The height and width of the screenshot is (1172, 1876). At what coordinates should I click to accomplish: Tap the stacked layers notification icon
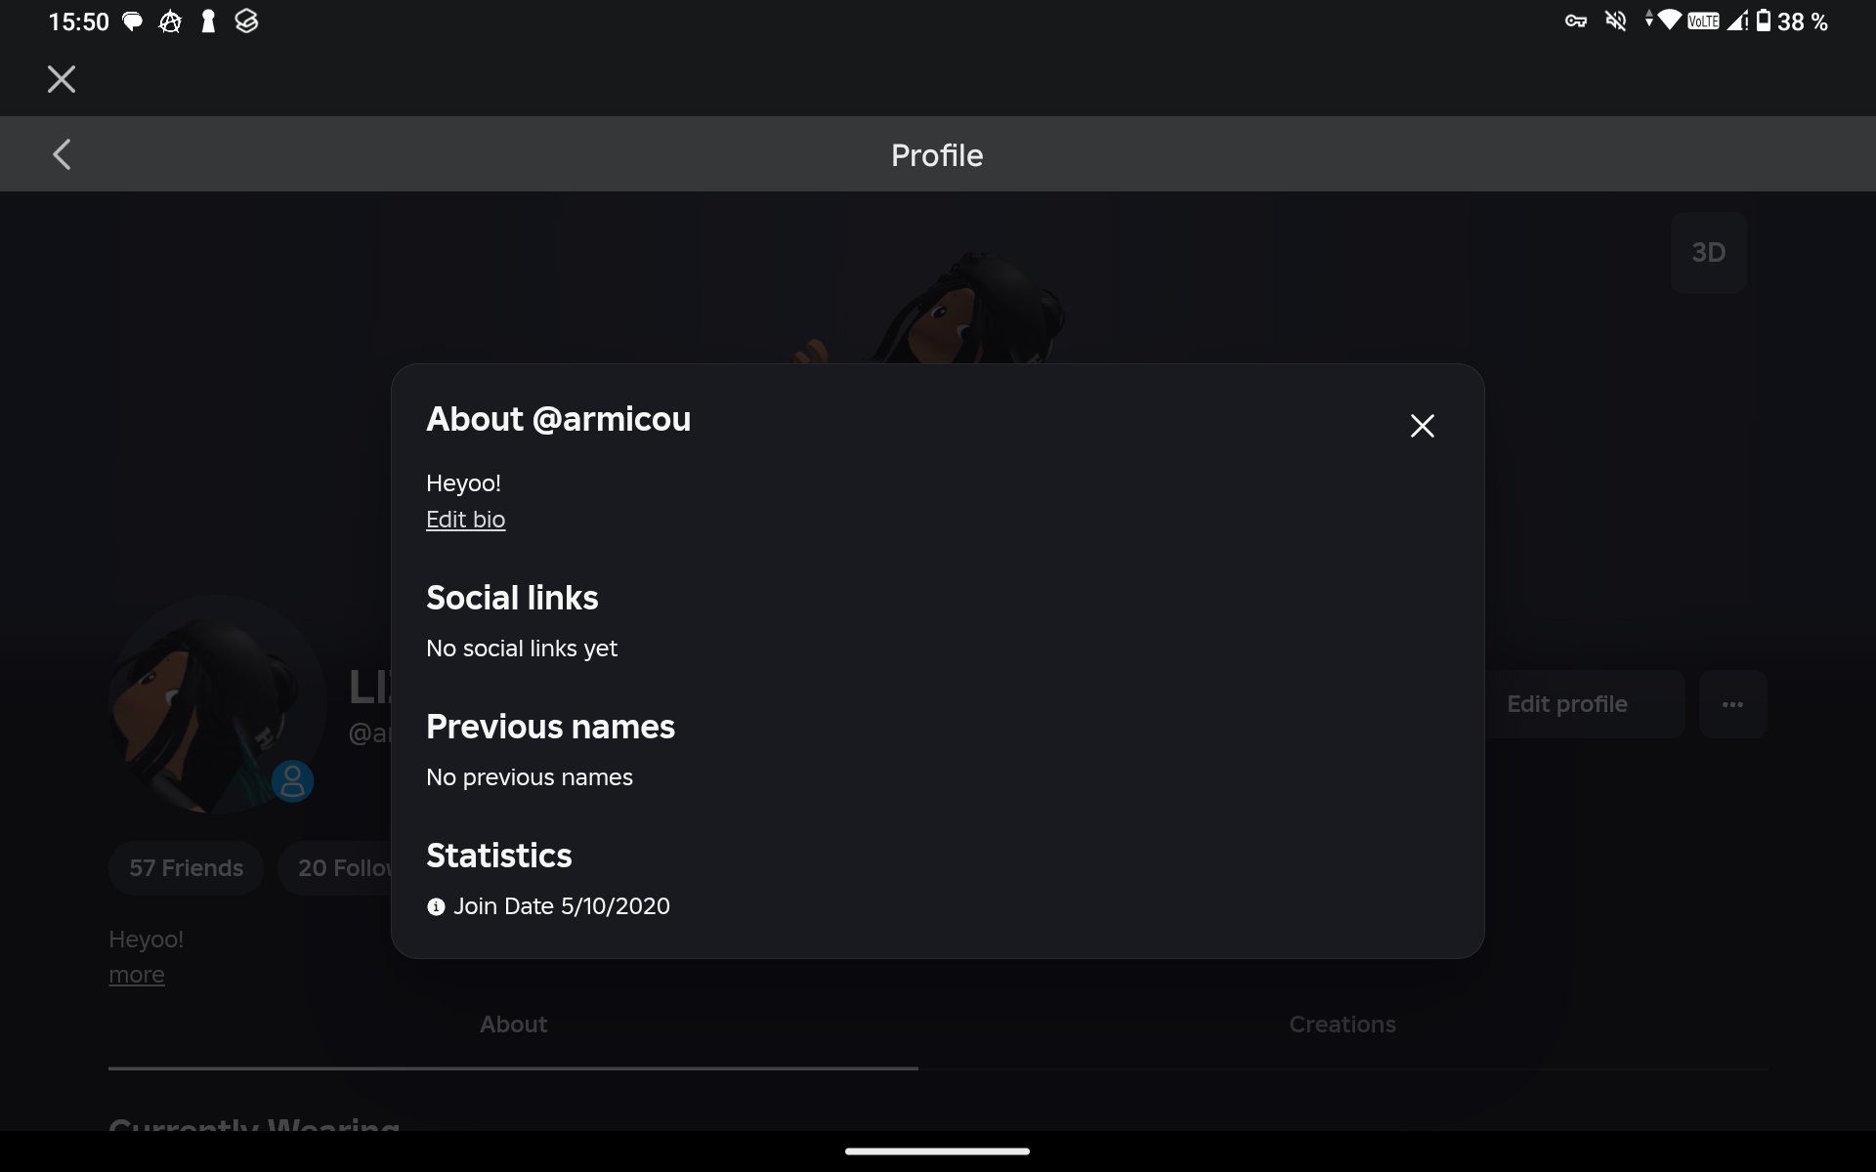tap(246, 21)
